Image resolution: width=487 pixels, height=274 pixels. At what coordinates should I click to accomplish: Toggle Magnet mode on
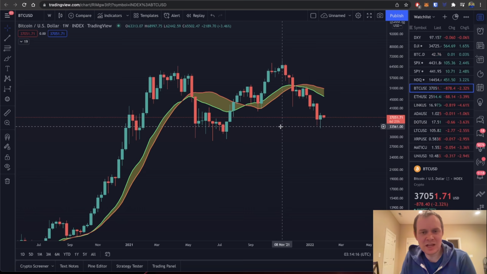7,137
